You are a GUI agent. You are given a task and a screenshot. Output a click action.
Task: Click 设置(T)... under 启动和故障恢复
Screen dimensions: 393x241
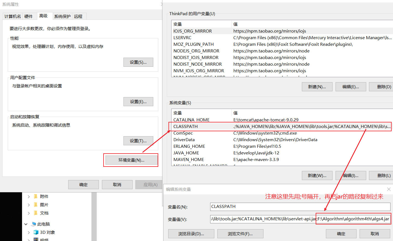[x=138, y=141]
